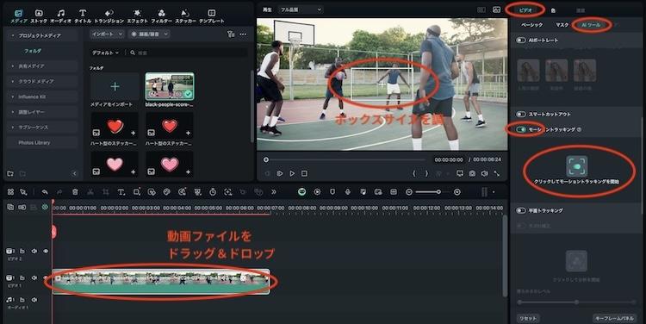
Task: Click the preview volume speaker icon
Action: pos(484,173)
